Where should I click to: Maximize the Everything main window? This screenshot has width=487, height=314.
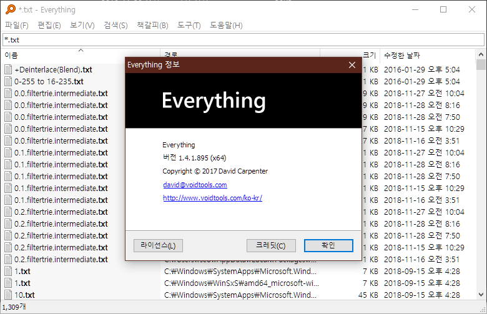pyautogui.click(x=443, y=9)
